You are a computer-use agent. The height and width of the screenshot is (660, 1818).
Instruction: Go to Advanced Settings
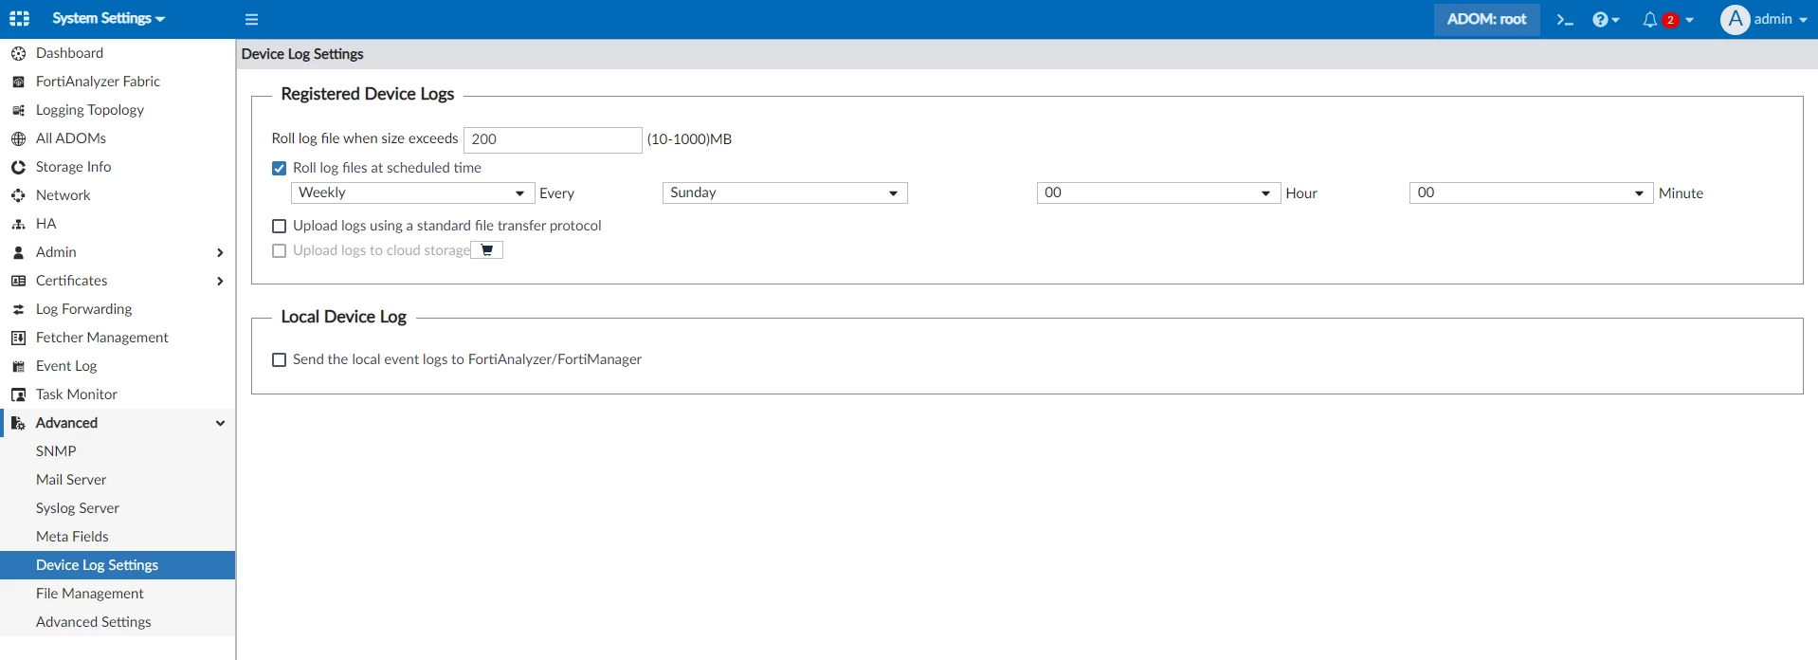coord(94,622)
